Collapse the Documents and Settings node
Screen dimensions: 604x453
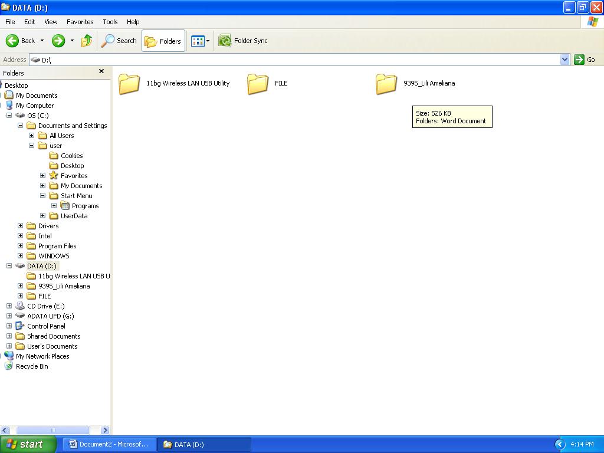click(x=20, y=126)
